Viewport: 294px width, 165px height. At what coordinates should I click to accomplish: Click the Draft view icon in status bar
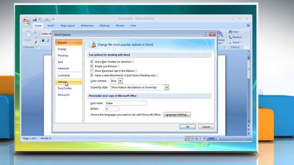click(204, 138)
